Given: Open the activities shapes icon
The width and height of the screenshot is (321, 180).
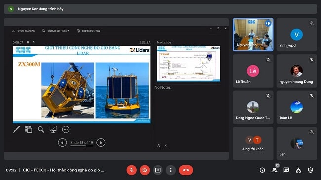Looking at the screenshot, I should click(298, 170).
